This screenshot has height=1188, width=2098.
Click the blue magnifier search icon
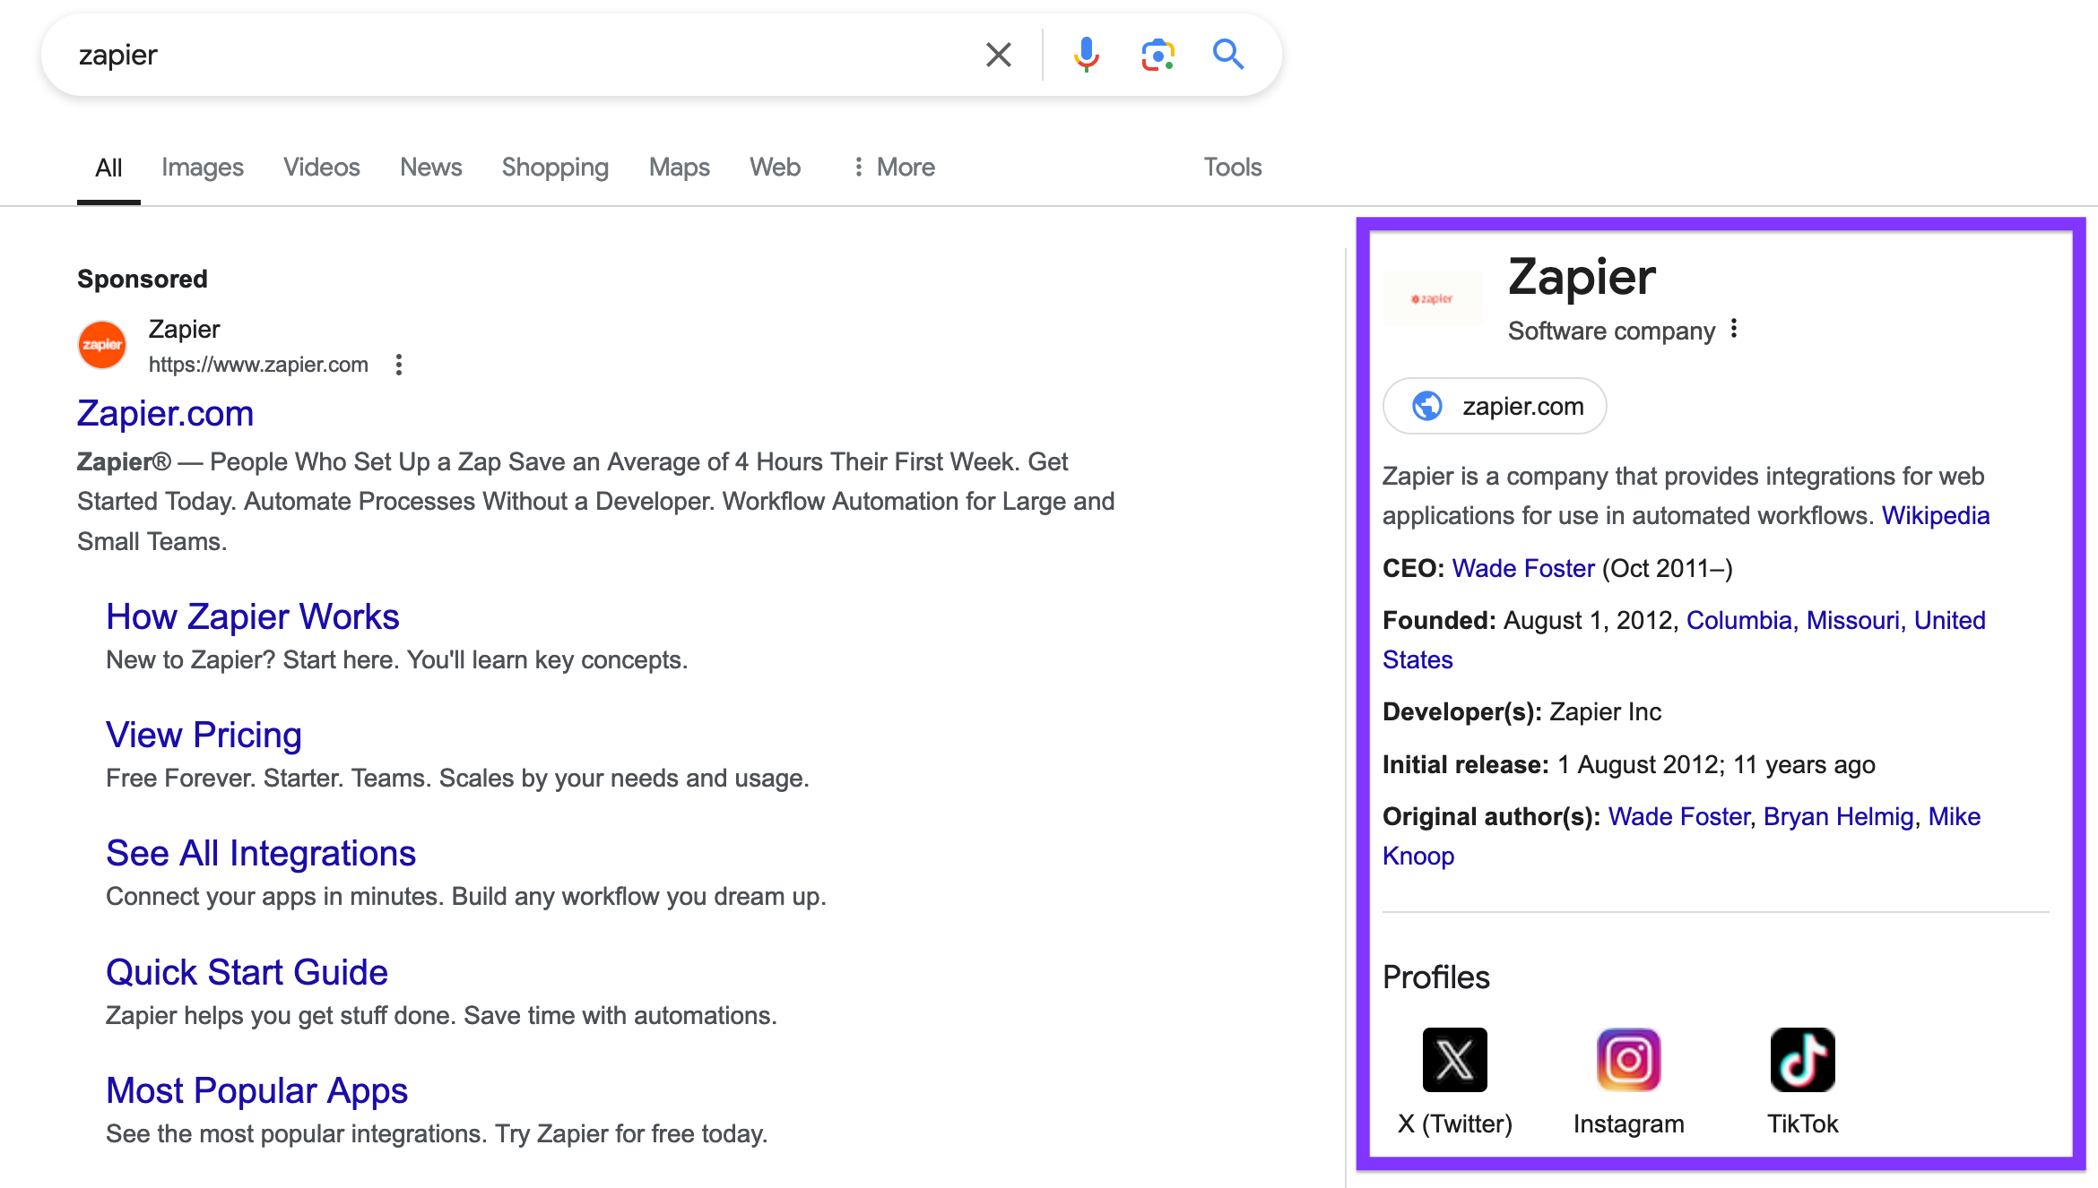(1227, 55)
